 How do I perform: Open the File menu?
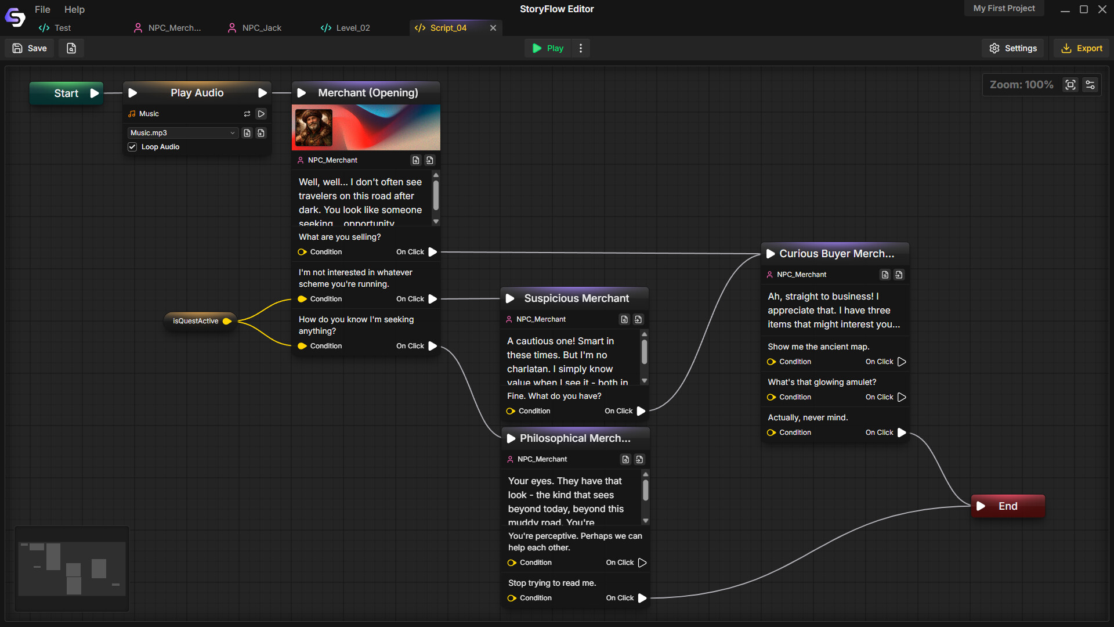click(x=42, y=9)
